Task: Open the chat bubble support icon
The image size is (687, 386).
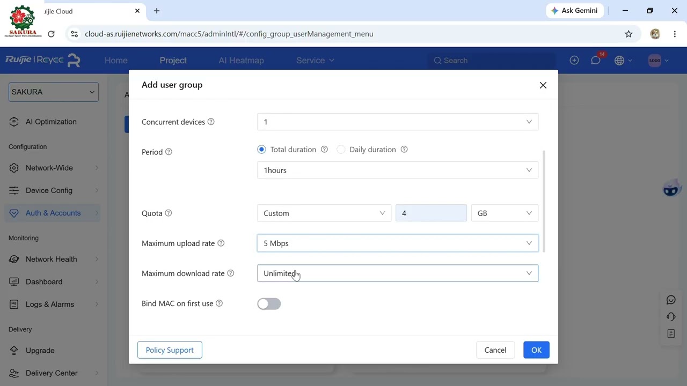Action: (671, 300)
